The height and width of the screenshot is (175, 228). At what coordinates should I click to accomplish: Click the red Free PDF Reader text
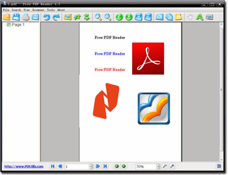coord(110,70)
